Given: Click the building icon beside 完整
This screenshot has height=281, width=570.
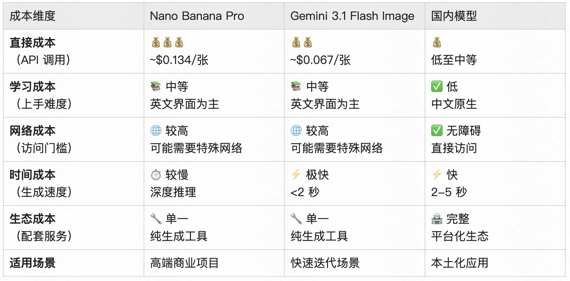Looking at the screenshot, I should click(x=437, y=219).
